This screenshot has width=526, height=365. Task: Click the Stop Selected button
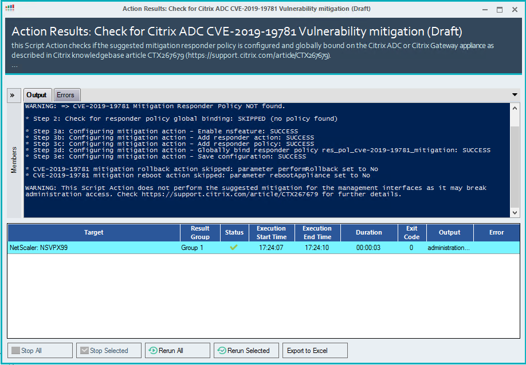pyautogui.click(x=109, y=350)
